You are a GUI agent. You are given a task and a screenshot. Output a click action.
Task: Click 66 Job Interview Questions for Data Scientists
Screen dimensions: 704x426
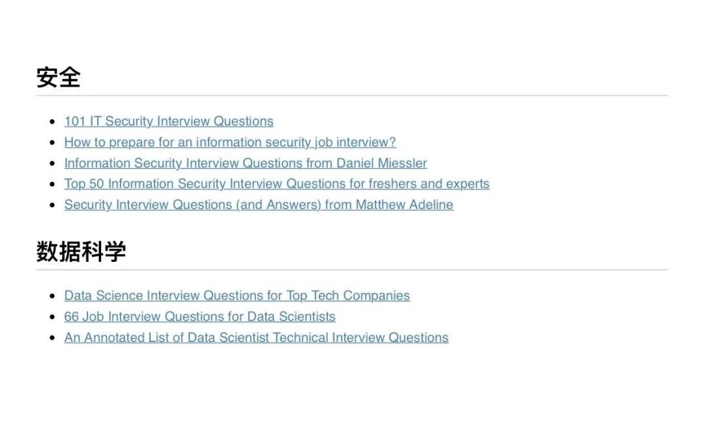(x=199, y=317)
